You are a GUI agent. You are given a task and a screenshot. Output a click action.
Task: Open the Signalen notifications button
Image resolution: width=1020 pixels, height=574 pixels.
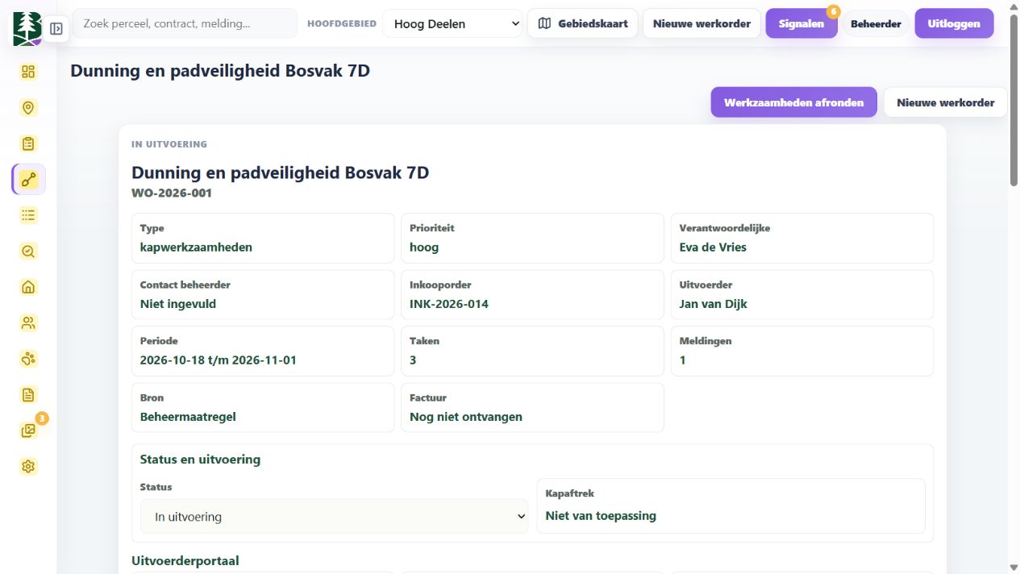(x=801, y=23)
